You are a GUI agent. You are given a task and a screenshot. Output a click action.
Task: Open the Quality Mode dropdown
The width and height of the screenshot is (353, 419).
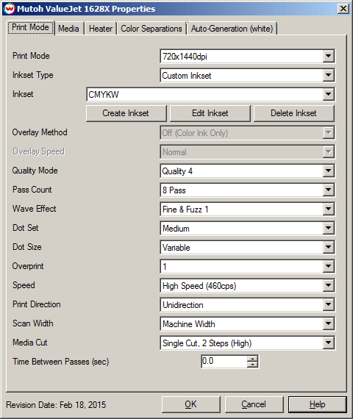247,171
